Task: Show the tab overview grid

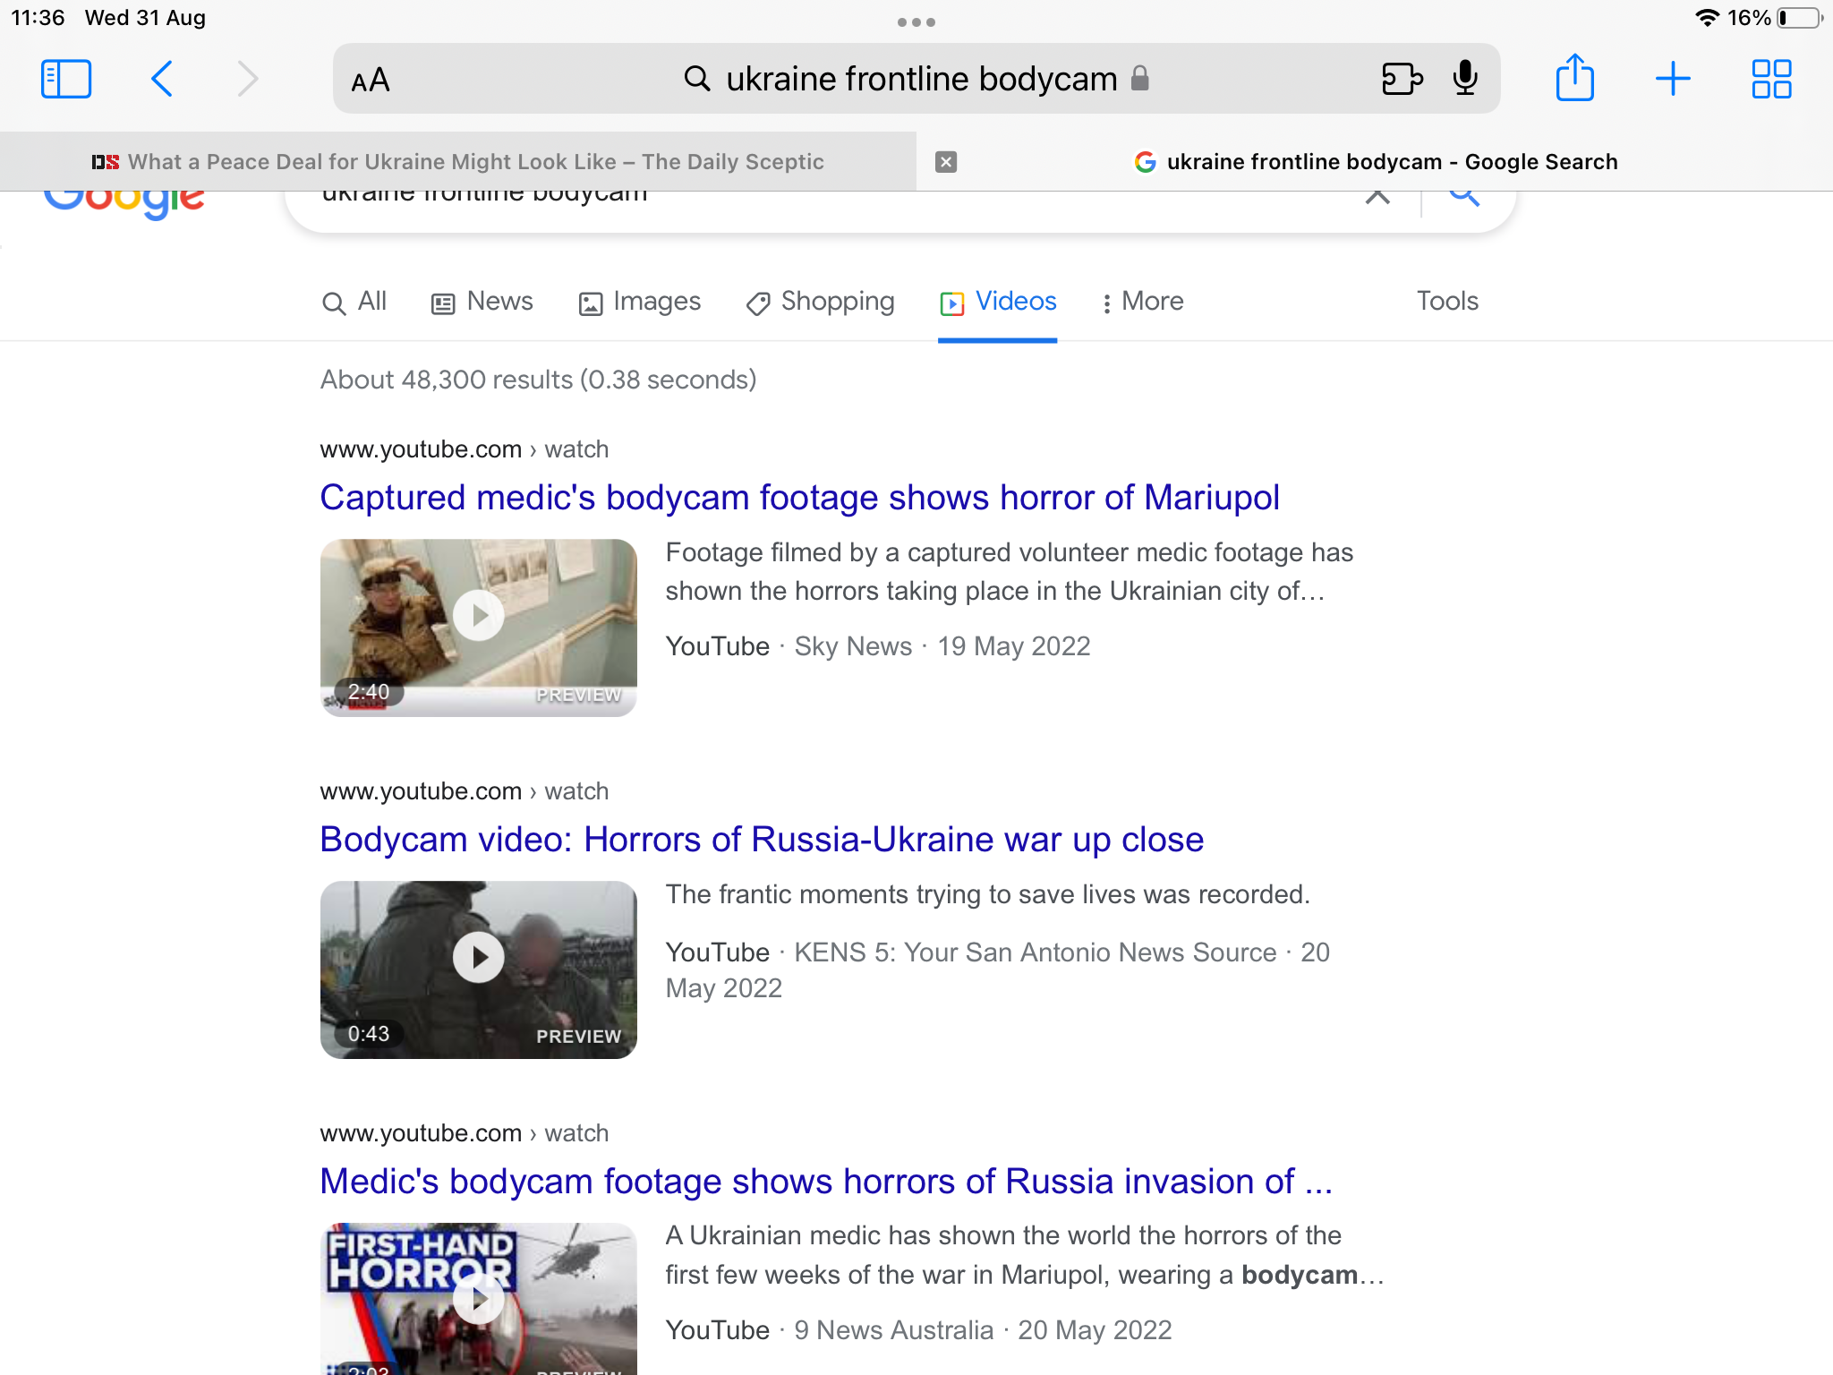Action: (1770, 79)
